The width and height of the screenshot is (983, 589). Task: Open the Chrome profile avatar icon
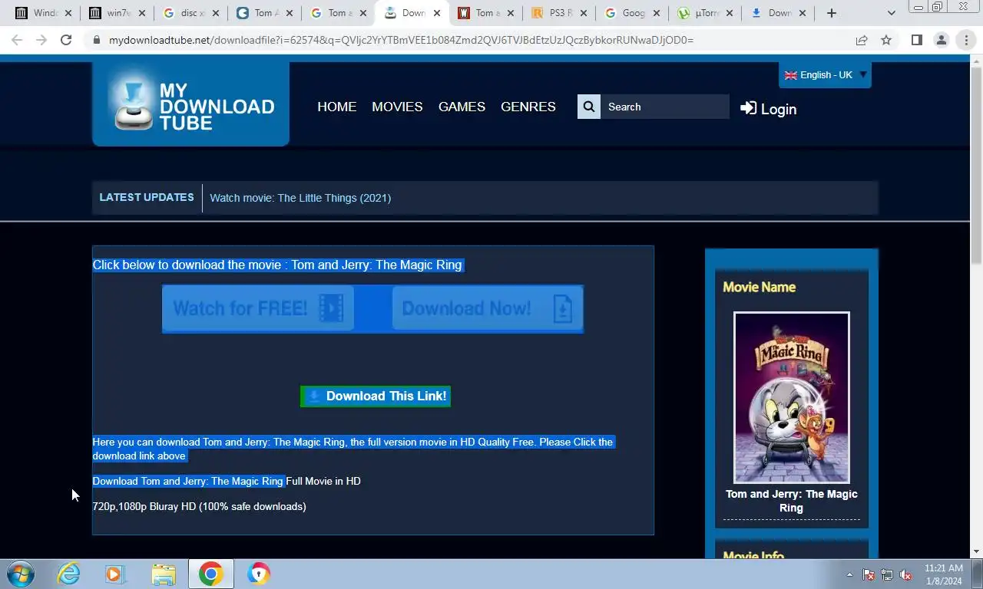click(x=942, y=40)
